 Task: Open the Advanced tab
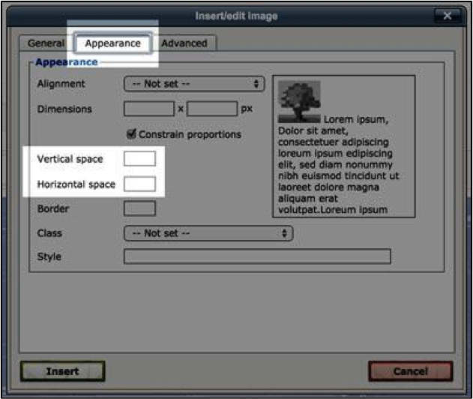pyautogui.click(x=184, y=43)
